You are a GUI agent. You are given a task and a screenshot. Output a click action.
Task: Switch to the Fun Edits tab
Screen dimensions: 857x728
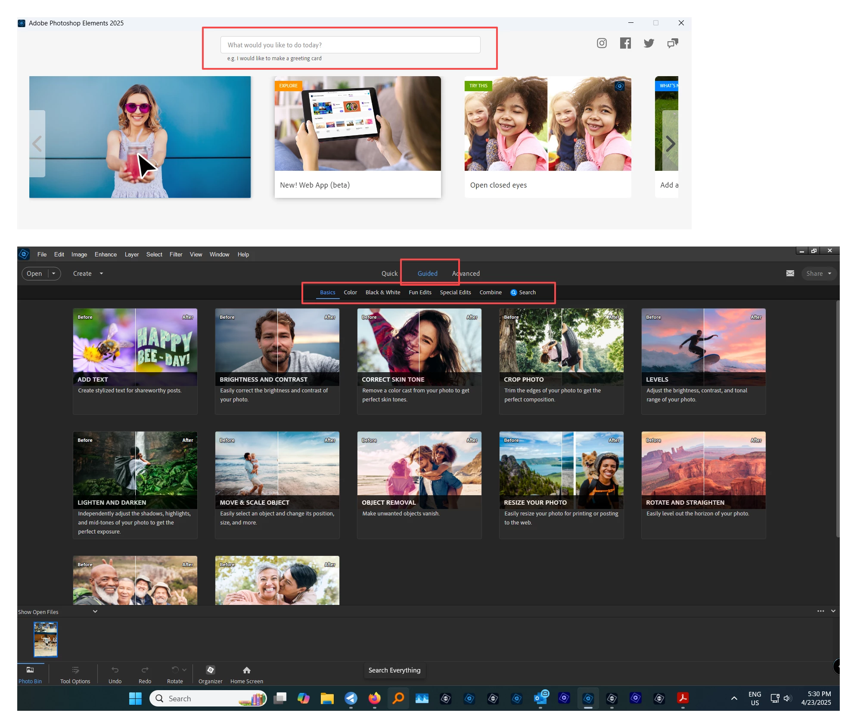(x=420, y=292)
